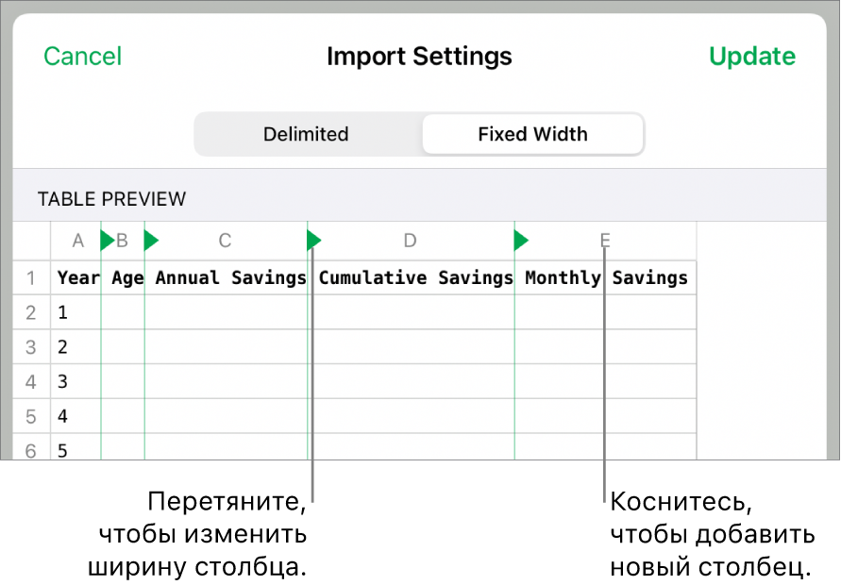Click the green divider arrow between columns C and D

tap(314, 242)
